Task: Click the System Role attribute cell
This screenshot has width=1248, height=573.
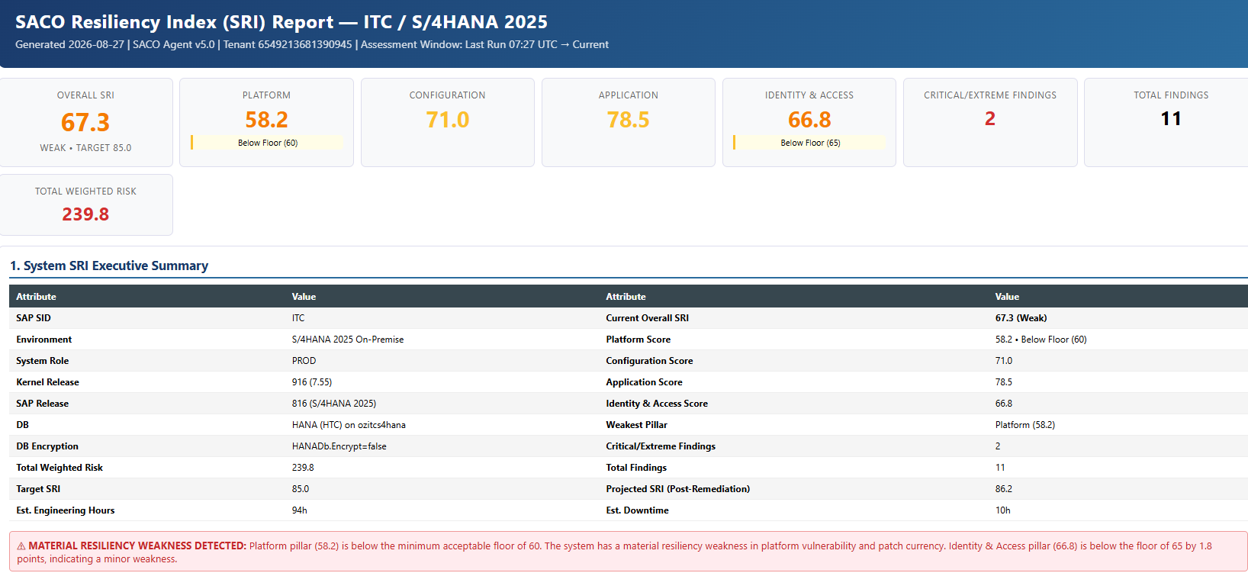Action: [43, 361]
